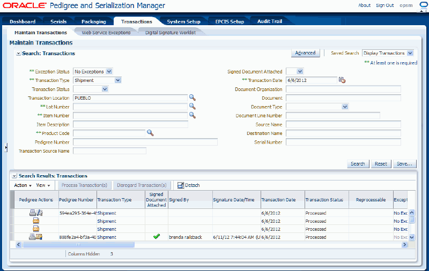The image size is (429, 271).
Task: Print pedigree for the 888fe2a4 row
Action: 32,237
